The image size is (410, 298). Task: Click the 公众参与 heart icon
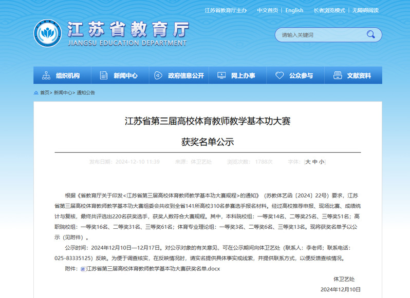(x=279, y=75)
